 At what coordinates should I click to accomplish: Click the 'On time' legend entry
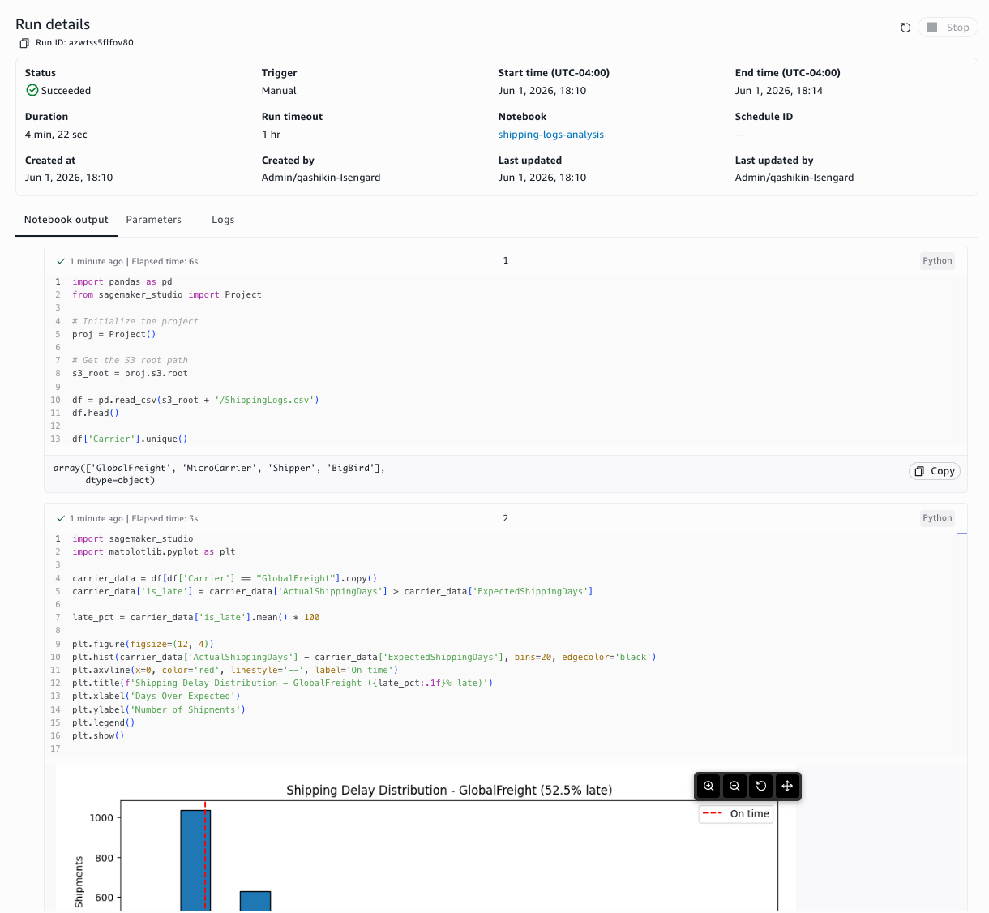point(736,814)
